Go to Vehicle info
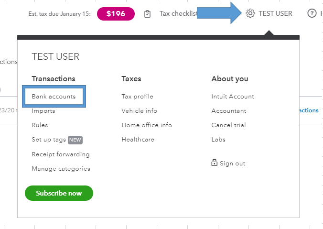The height and width of the screenshot is (229, 323). tap(140, 111)
